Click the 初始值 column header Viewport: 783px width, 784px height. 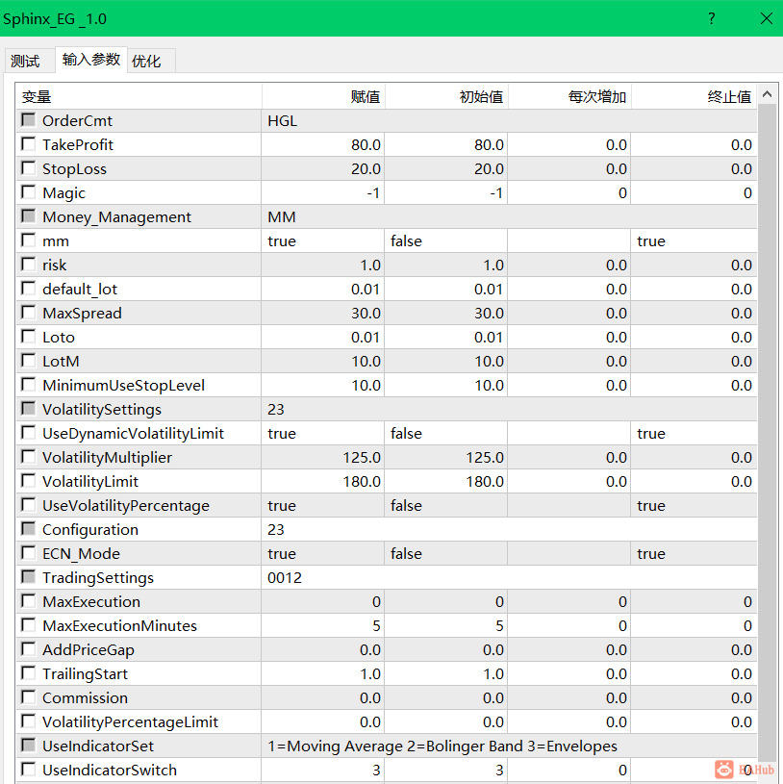click(x=446, y=96)
